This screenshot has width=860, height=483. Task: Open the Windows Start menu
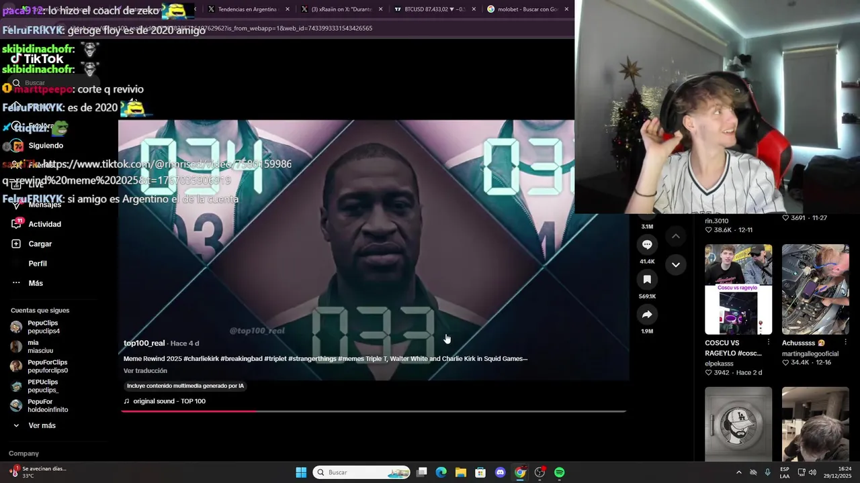coord(301,472)
